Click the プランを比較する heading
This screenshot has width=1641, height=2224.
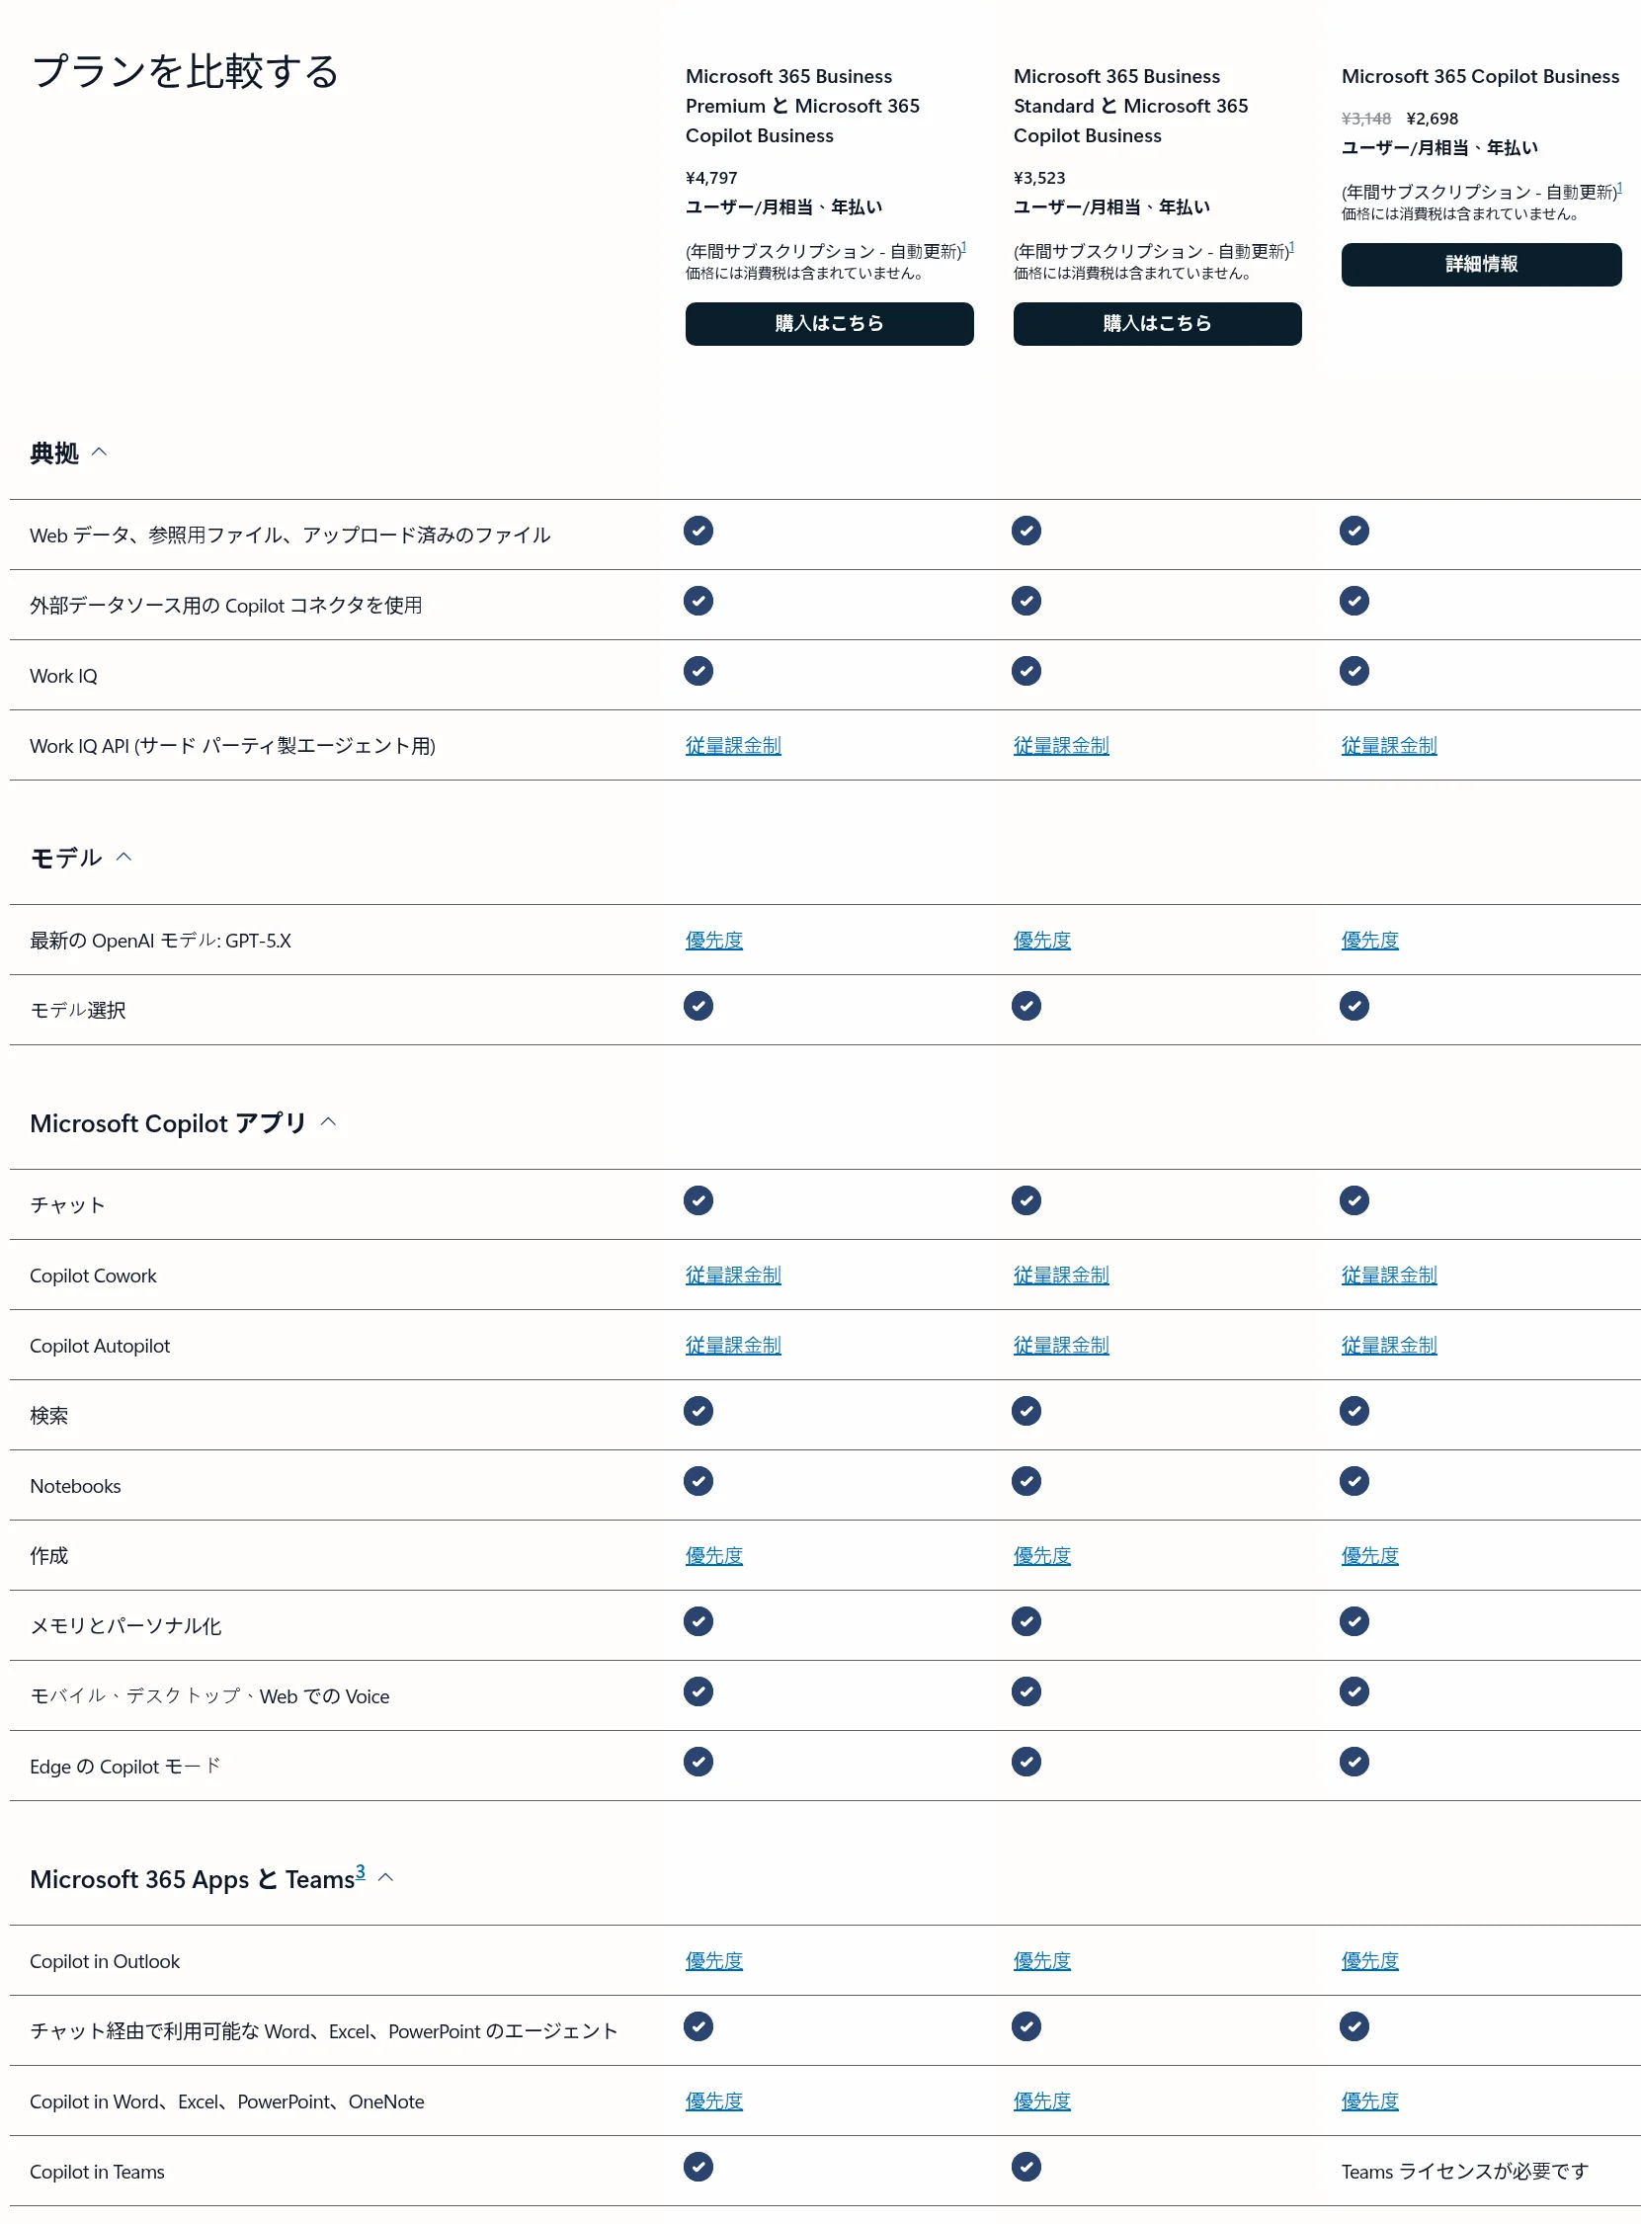186,70
